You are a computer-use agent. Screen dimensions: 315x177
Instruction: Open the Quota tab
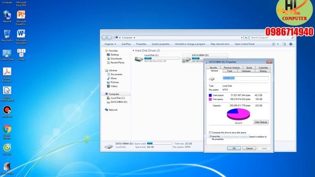pos(249,68)
